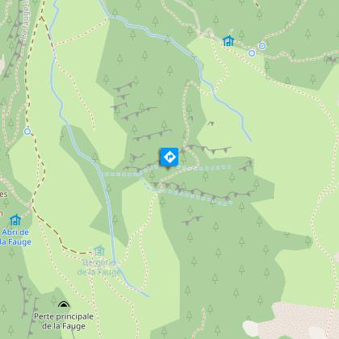Select the upper of the two paired circle markers
The image size is (339, 339).
coord(262,46)
